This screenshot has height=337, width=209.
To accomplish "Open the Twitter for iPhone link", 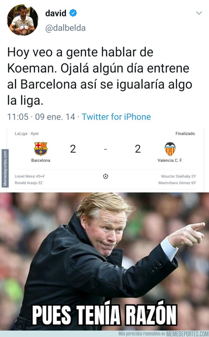I will coord(116,117).
